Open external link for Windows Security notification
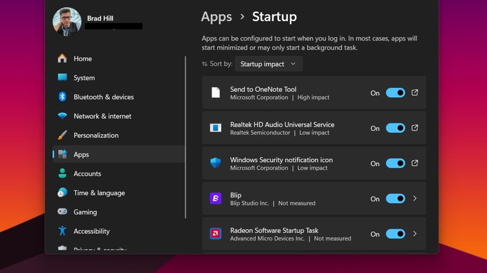 (x=415, y=163)
